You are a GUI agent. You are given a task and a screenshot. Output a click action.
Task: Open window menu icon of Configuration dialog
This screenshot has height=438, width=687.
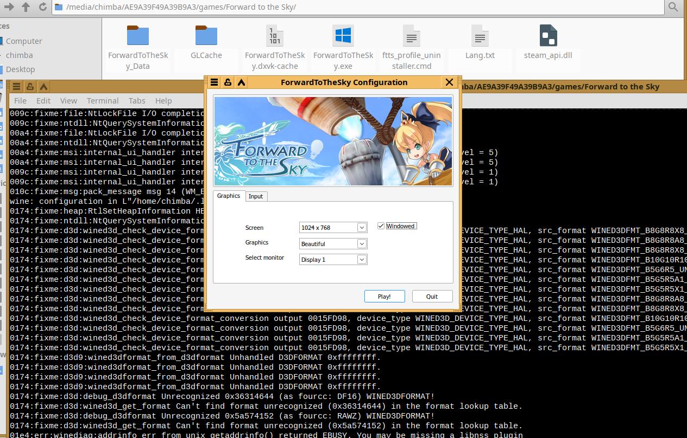pos(215,82)
